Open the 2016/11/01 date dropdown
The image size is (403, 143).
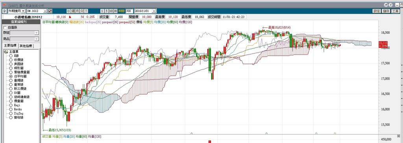tap(154, 11)
